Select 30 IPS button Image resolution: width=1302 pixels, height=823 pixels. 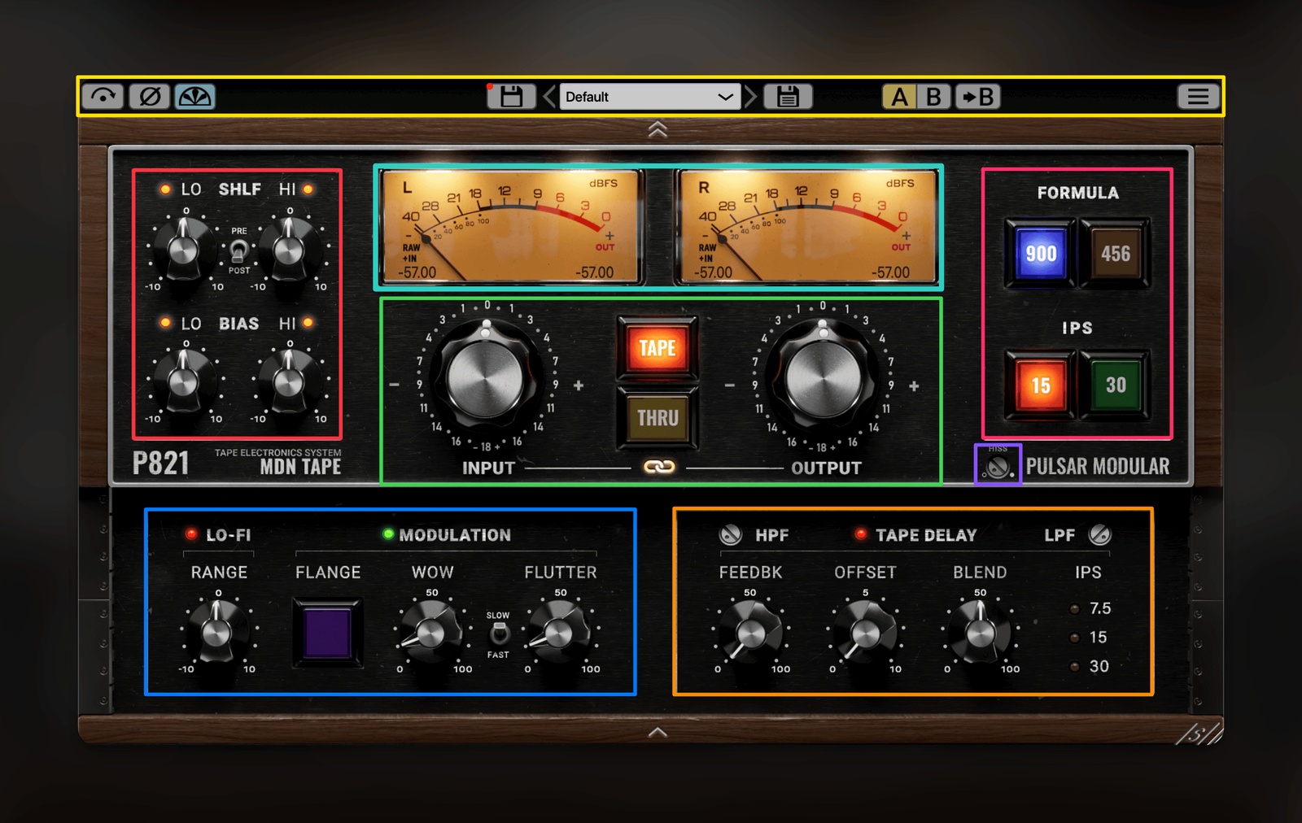point(1116,385)
